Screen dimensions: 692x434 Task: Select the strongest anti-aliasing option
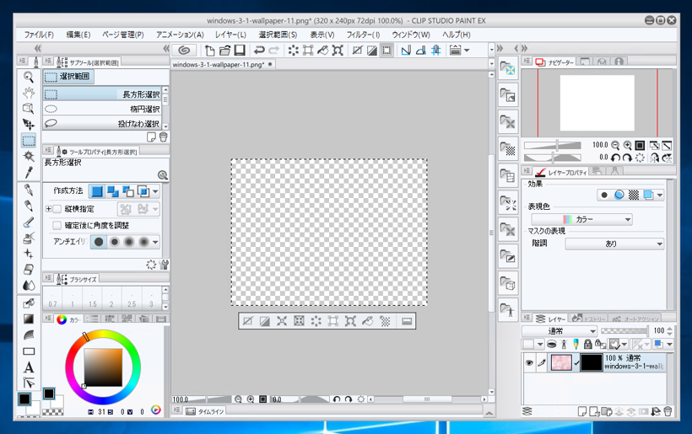point(143,242)
